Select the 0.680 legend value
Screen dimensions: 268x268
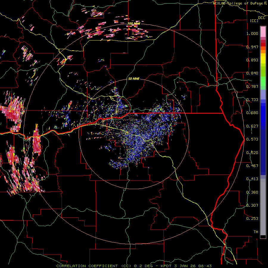point(252,113)
